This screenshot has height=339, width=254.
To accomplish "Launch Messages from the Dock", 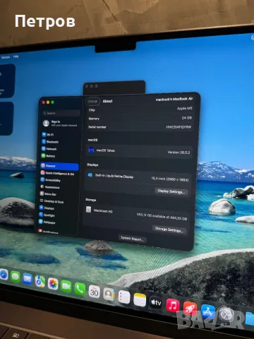I will coord(16,276).
